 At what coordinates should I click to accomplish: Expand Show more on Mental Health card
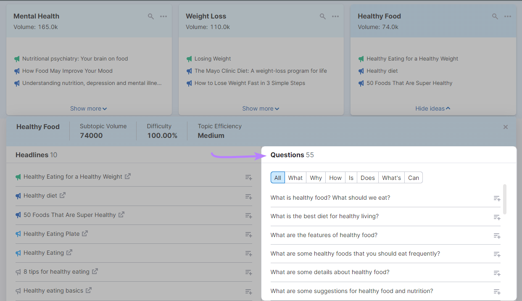pos(88,108)
